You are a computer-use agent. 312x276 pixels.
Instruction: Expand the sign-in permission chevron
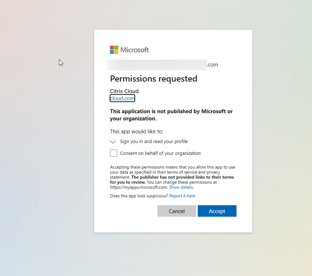tap(113, 142)
